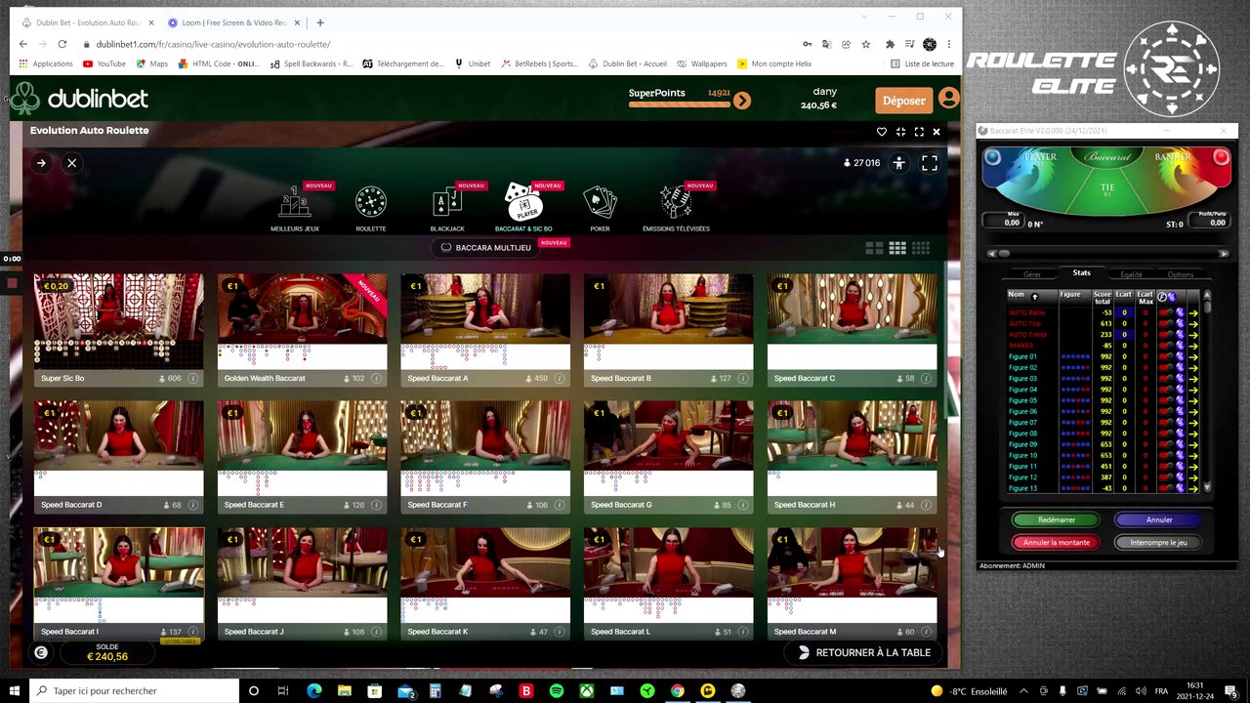The image size is (1250, 703).
Task: Open the Chrome three-dot menu
Action: coord(948,44)
